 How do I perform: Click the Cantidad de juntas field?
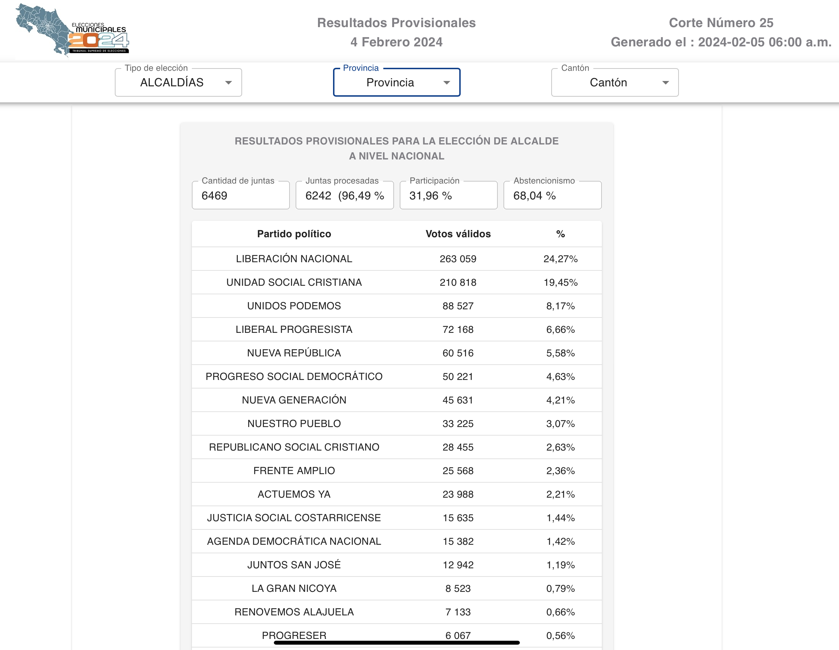(x=240, y=195)
